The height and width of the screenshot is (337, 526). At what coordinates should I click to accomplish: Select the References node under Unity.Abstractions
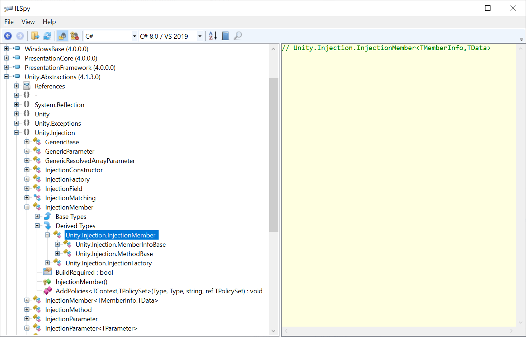[50, 86]
